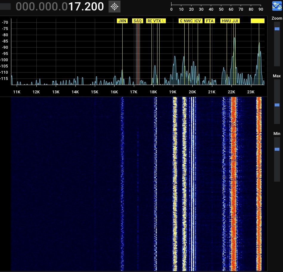Click the center-on-frequency crosshair icon
Screen dimensions: 283x272
coord(115,7)
